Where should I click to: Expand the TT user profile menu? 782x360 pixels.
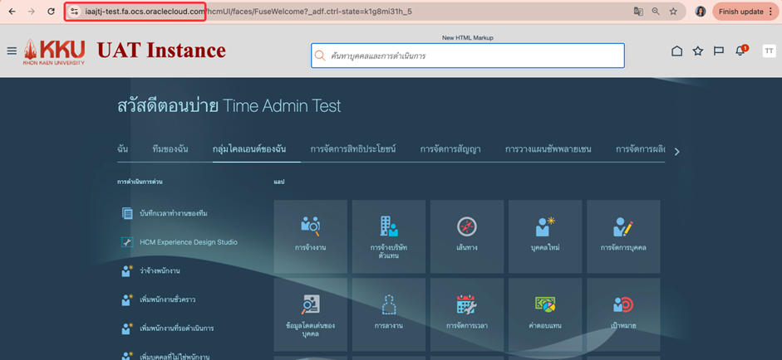coord(769,51)
